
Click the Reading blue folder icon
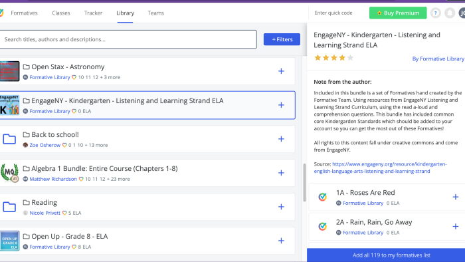(x=9, y=207)
